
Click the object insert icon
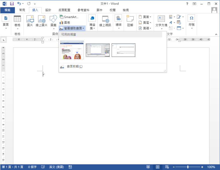179,28
